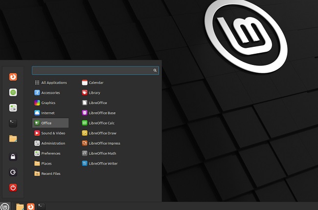Launch LibreOffice start center

(94, 103)
